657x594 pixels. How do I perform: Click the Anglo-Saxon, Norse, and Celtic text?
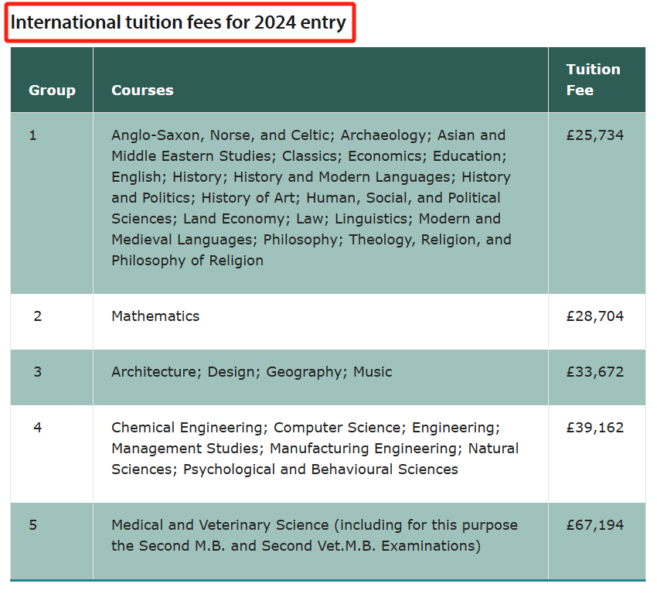220,135
